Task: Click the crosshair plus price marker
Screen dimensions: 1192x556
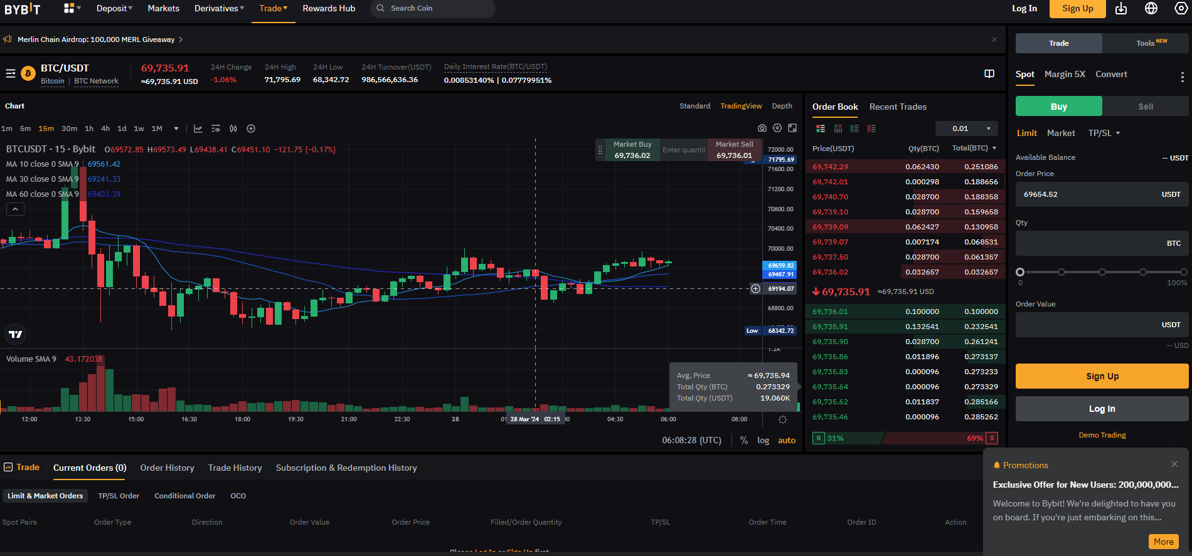Action: point(755,289)
